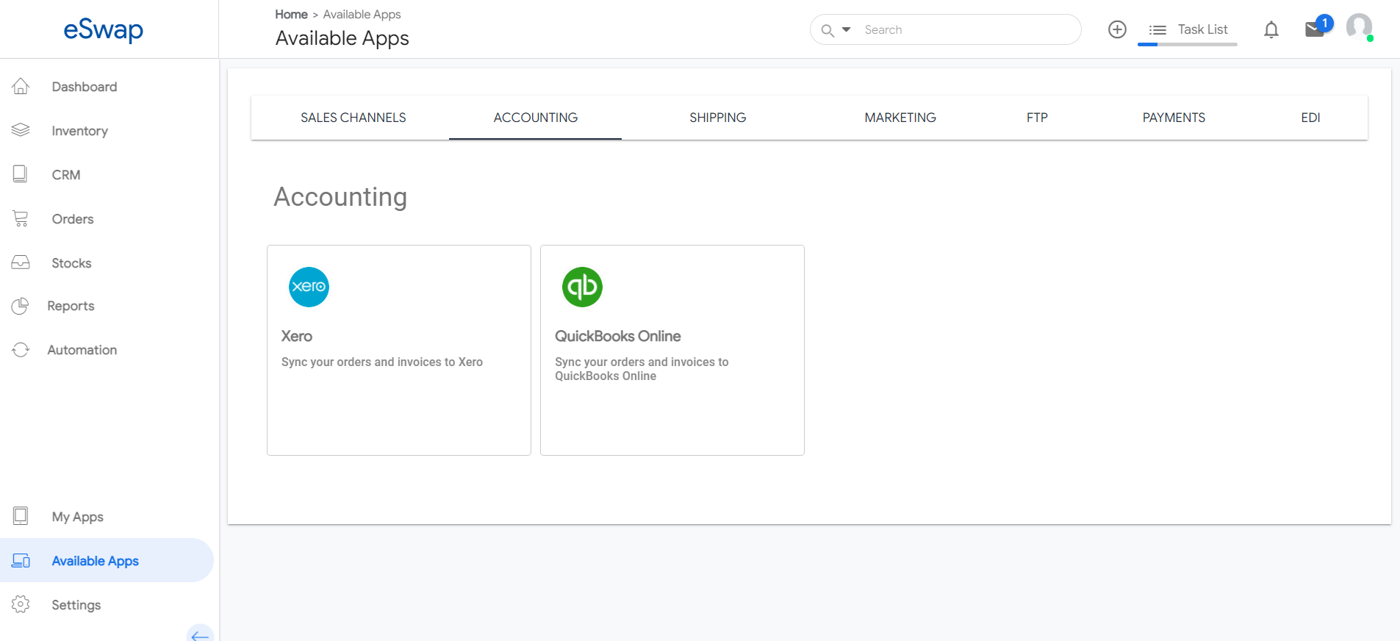Open the user profile avatar

[x=1359, y=27]
